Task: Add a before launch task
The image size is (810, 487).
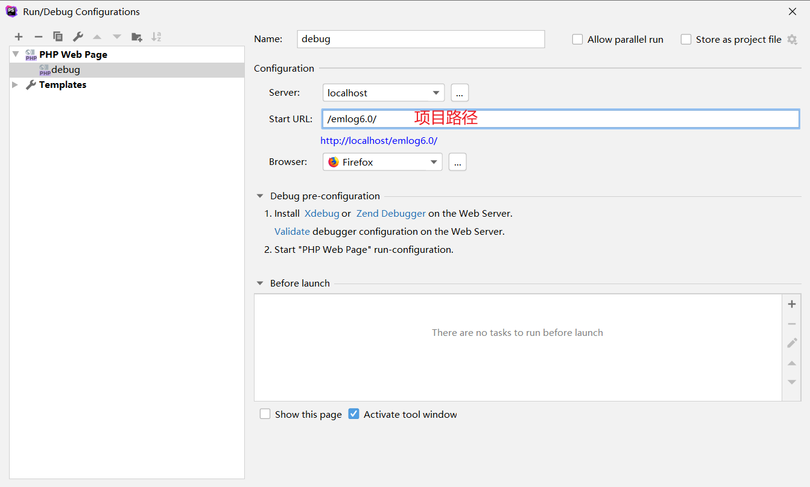Action: [x=792, y=304]
